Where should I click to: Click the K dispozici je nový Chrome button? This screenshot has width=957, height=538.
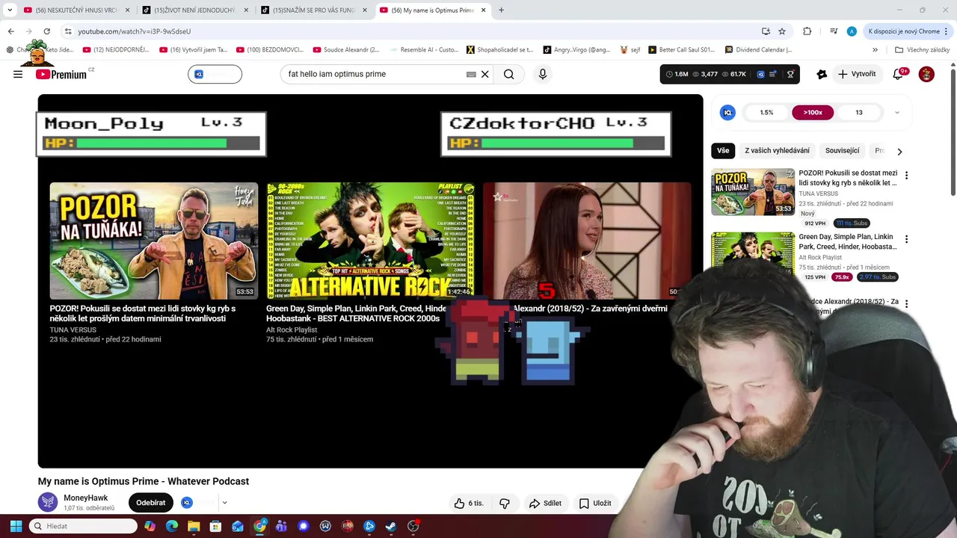pos(903,31)
